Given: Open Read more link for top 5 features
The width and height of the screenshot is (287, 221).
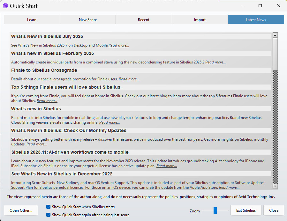Looking at the screenshot, I should (x=47, y=101).
